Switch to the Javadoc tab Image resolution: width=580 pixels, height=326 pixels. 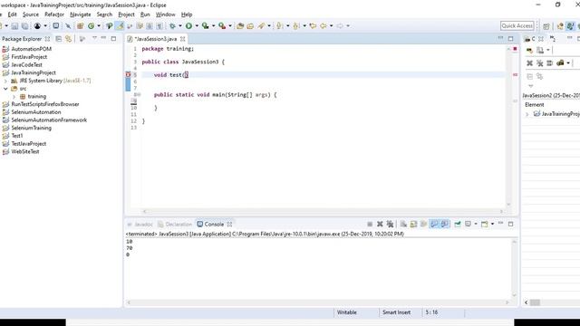pyautogui.click(x=140, y=225)
